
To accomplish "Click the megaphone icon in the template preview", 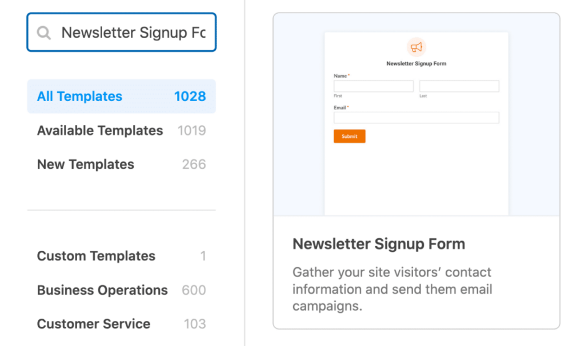I will coord(416,47).
